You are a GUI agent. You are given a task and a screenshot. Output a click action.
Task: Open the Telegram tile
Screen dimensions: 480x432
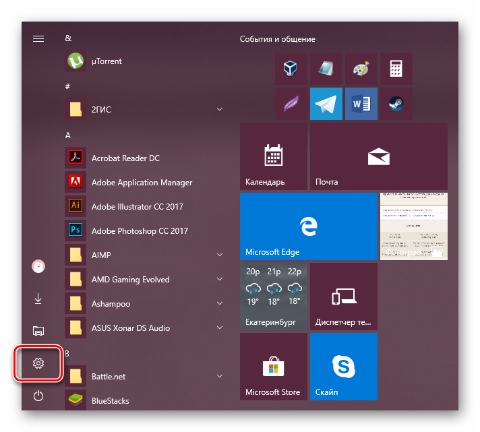point(326,104)
